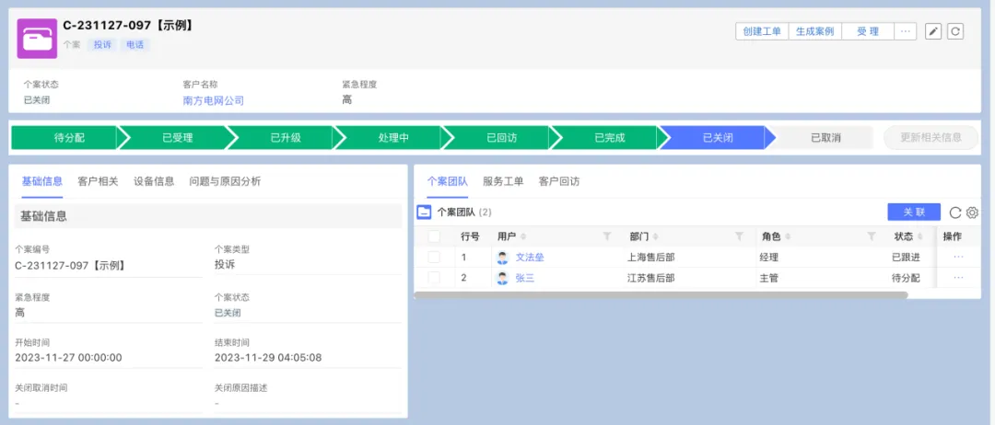Screen dimensions: 995x425
Task: Sort the table by 状态 column
Action: click(x=908, y=236)
